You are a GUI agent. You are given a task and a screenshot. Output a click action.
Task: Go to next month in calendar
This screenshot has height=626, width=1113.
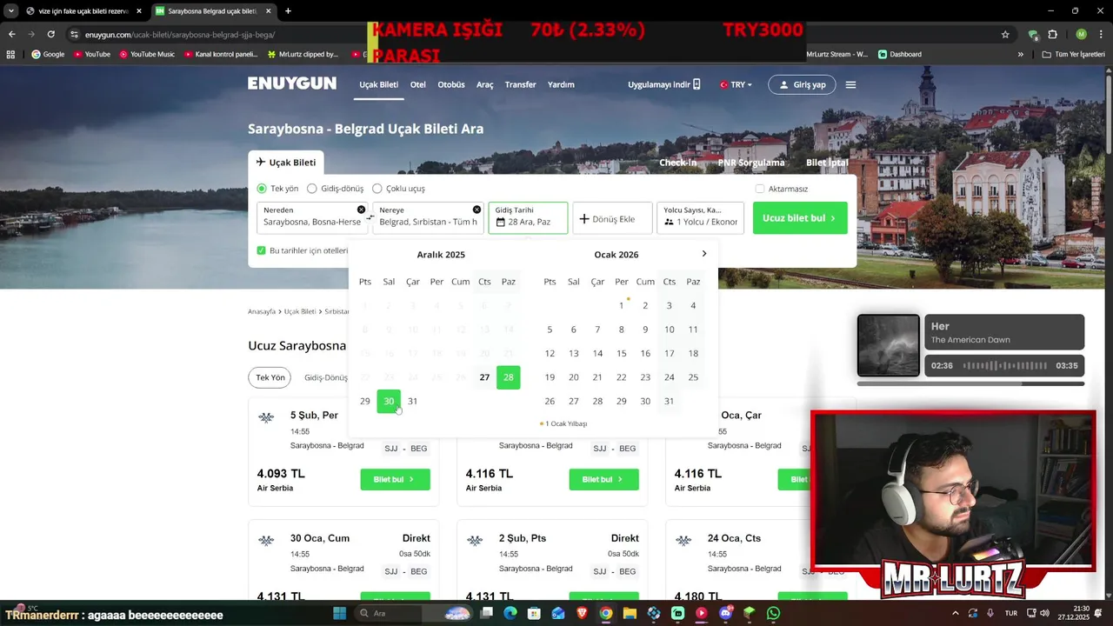(x=703, y=254)
